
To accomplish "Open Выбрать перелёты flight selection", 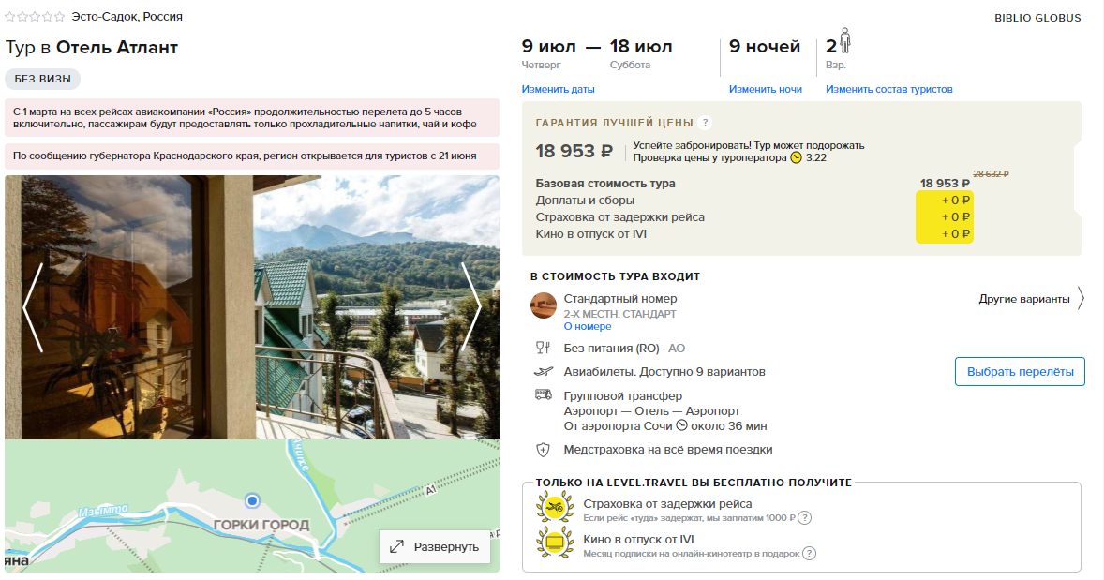I will pyautogui.click(x=1020, y=372).
